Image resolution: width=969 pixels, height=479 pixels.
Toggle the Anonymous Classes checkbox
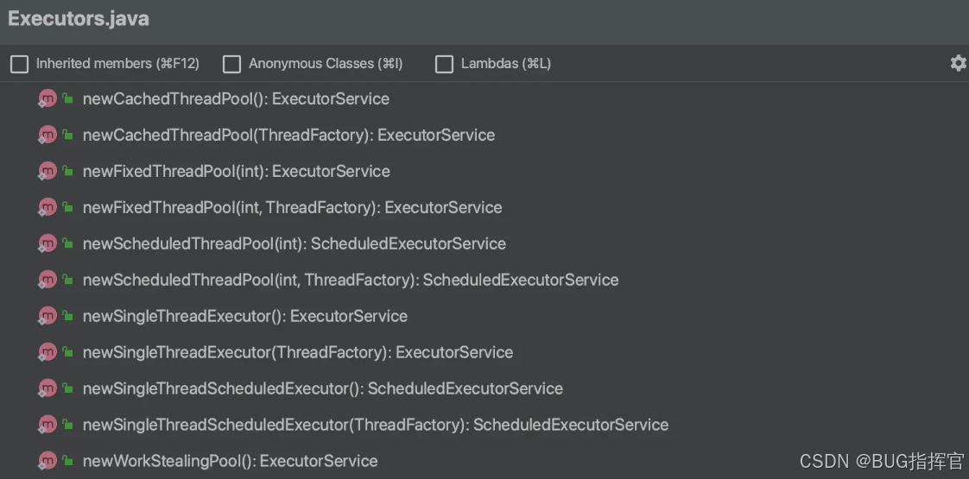point(231,64)
